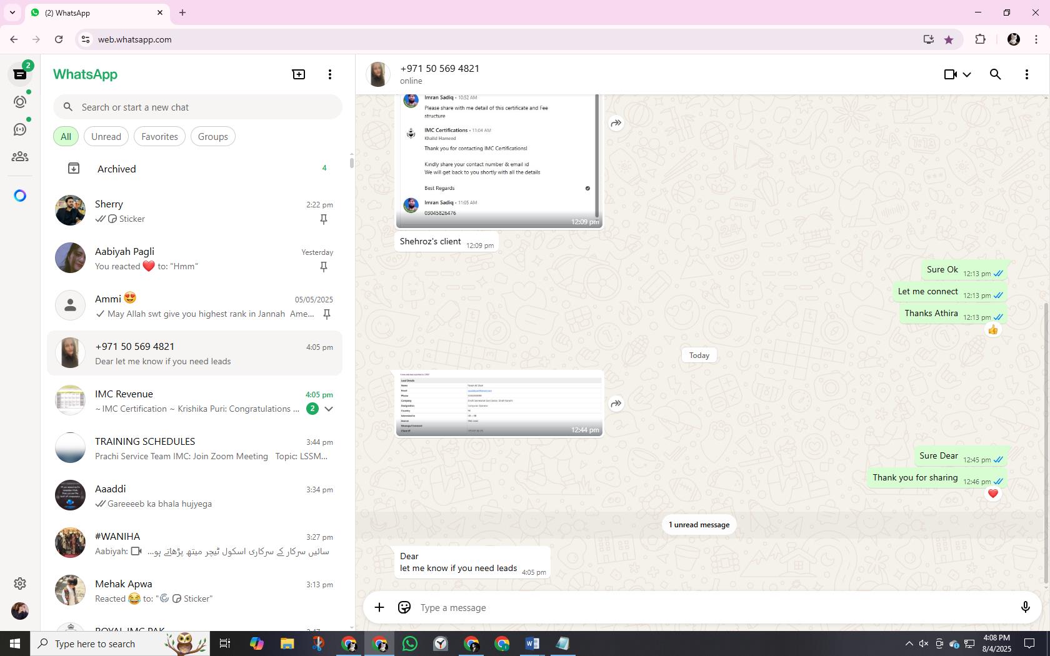Open the Status updates icon
The width and height of the screenshot is (1050, 656).
coord(20,102)
